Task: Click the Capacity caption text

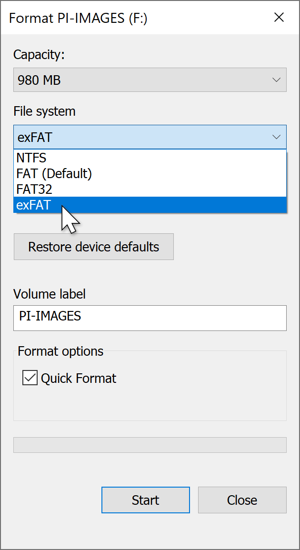Action: (39, 54)
